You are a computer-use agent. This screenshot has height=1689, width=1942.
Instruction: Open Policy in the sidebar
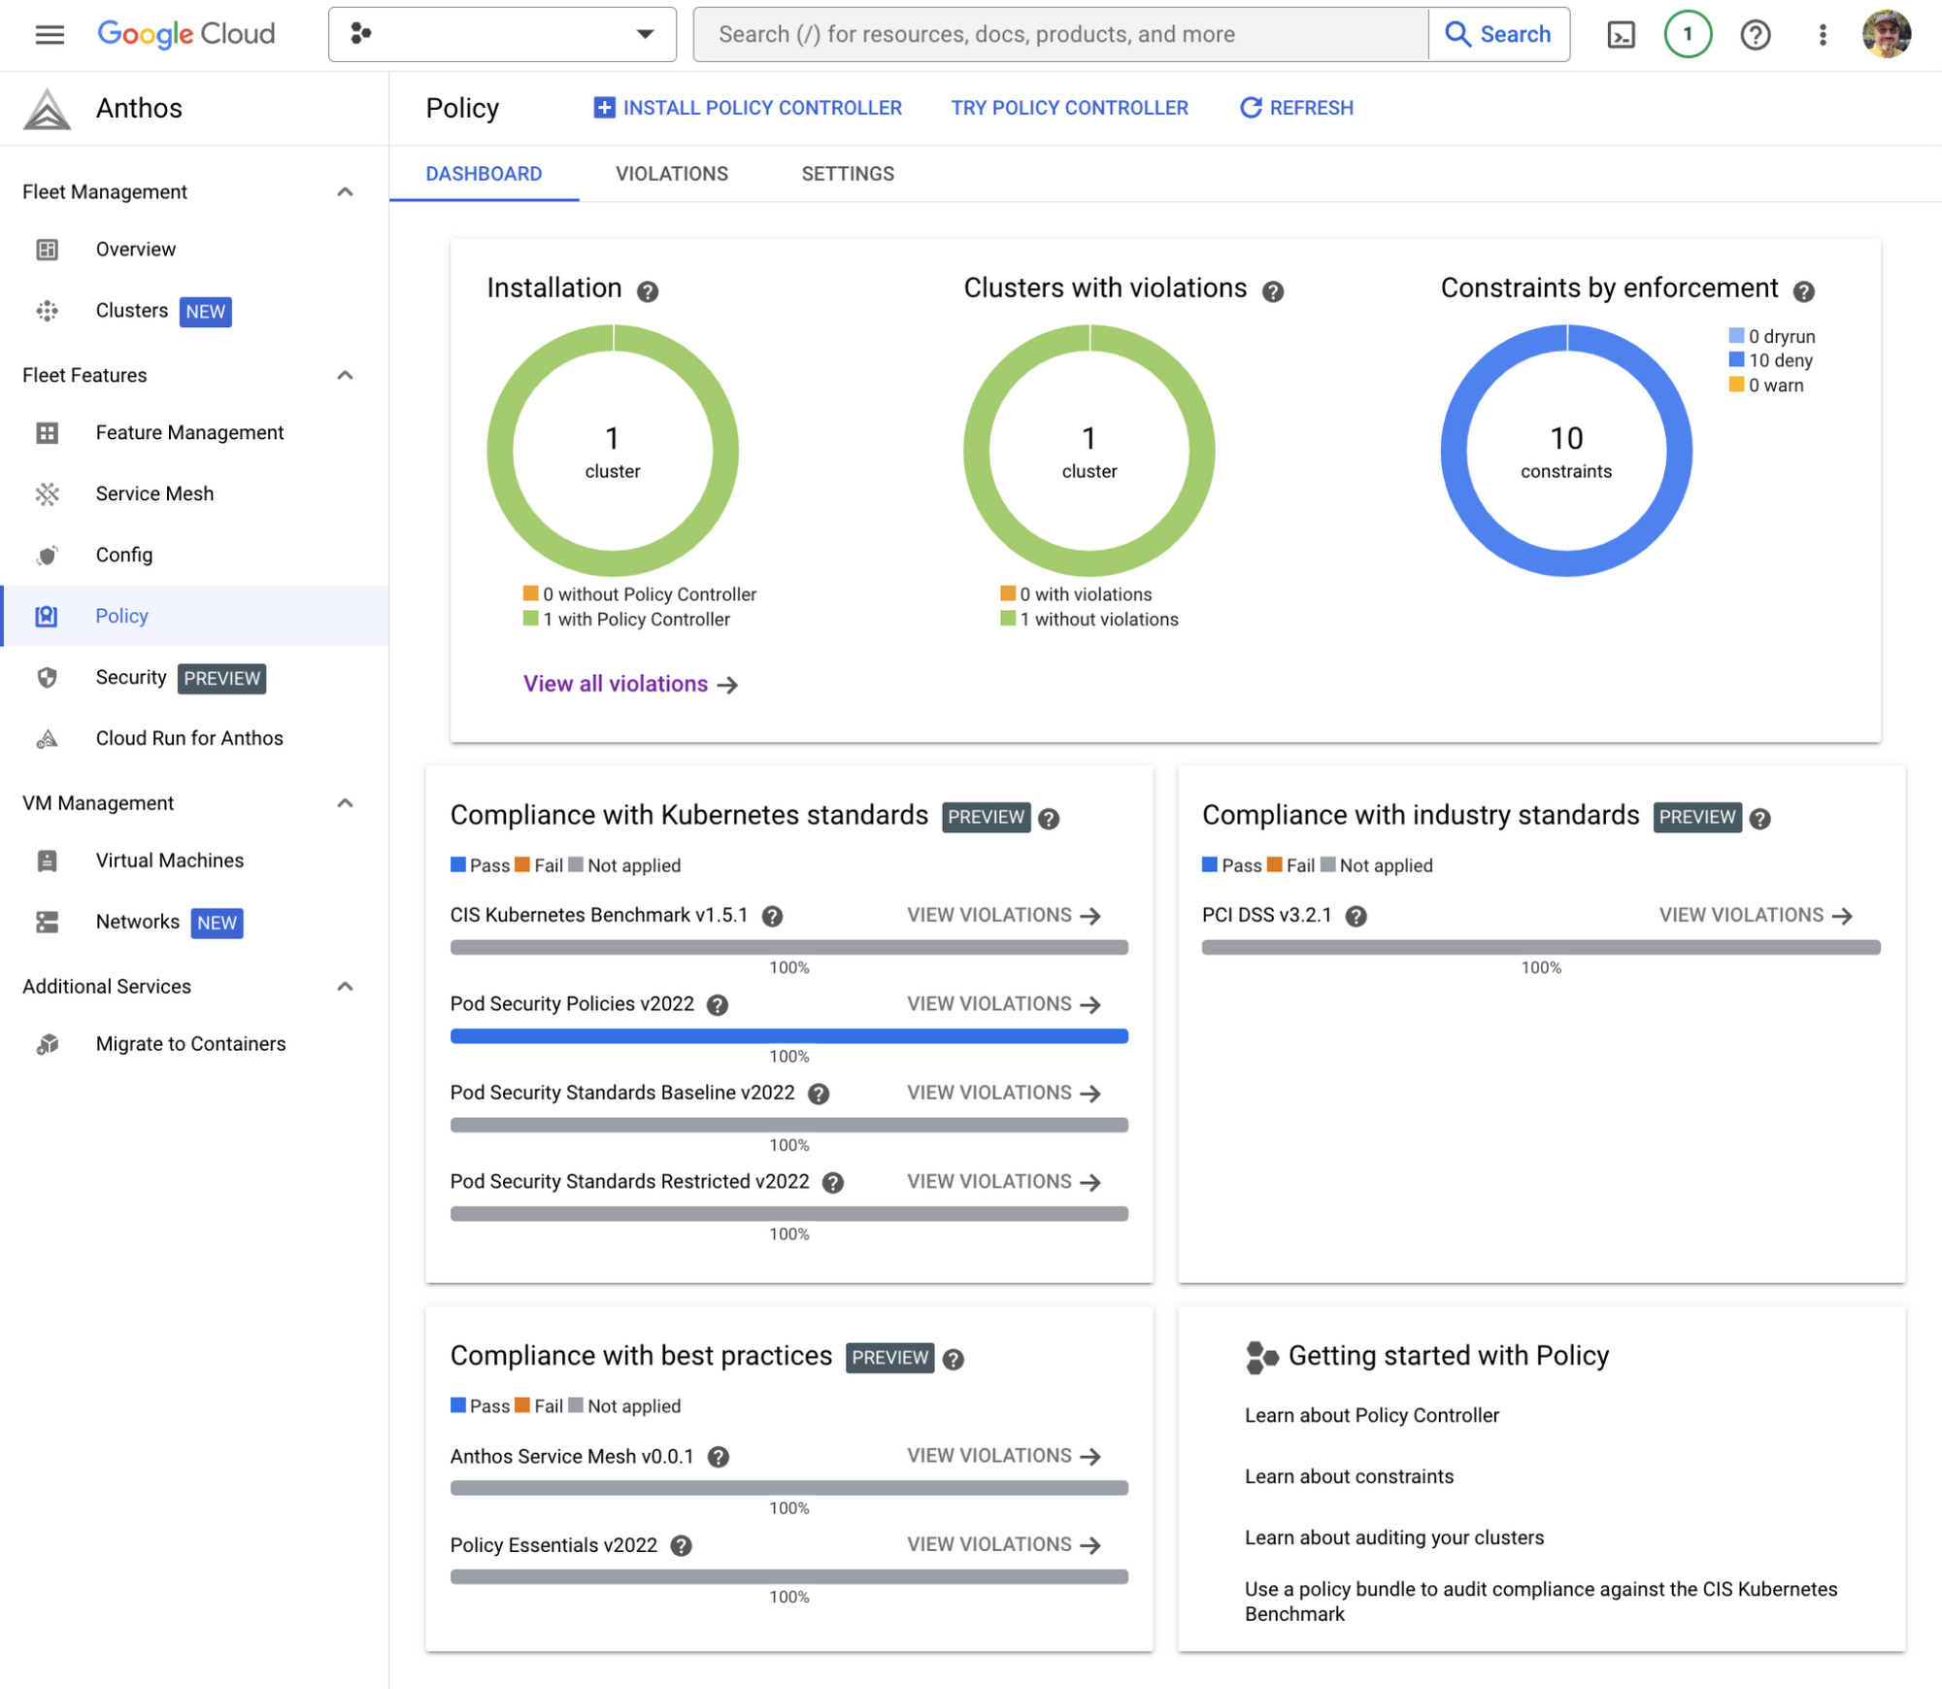(194, 617)
